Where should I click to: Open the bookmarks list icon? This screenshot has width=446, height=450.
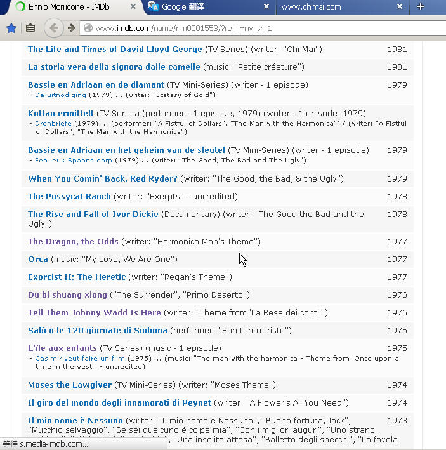[30, 28]
